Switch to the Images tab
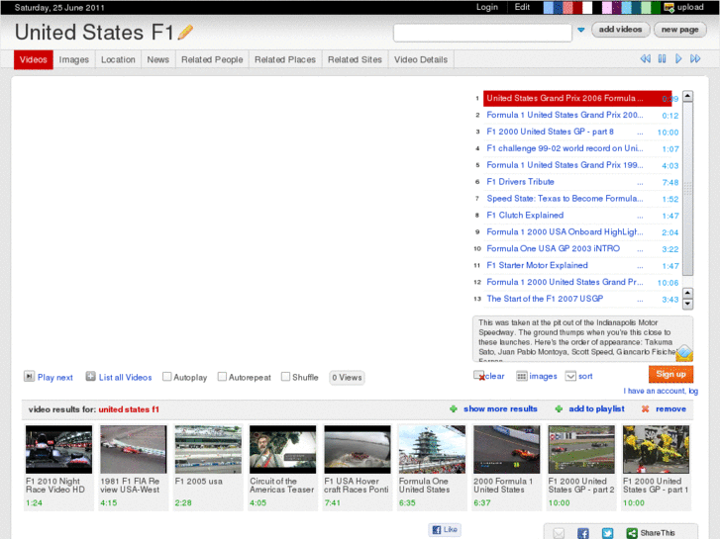This screenshot has height=539, width=720. 74,59
